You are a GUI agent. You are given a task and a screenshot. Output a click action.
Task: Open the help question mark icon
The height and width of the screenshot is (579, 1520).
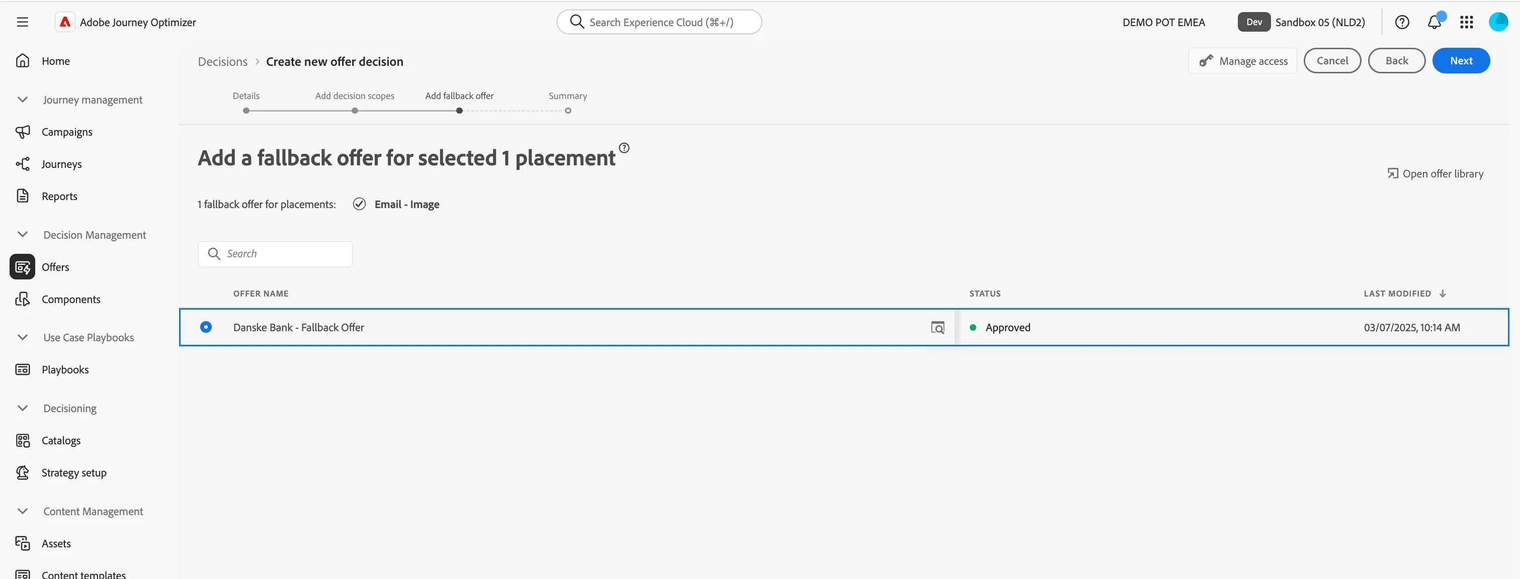pos(1402,23)
